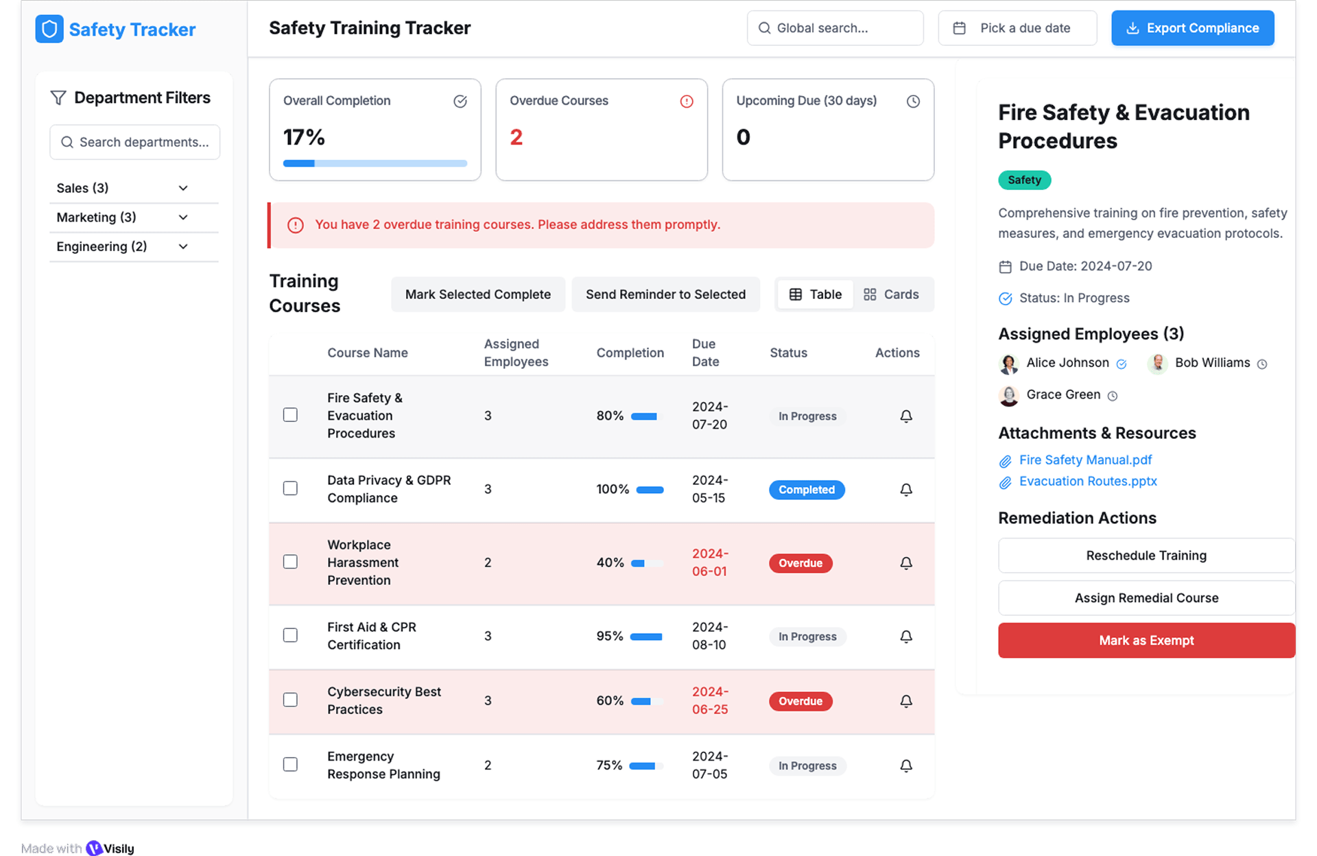Expand the Engineering department filter
This screenshot has height=856, width=1317.
pyautogui.click(x=183, y=247)
